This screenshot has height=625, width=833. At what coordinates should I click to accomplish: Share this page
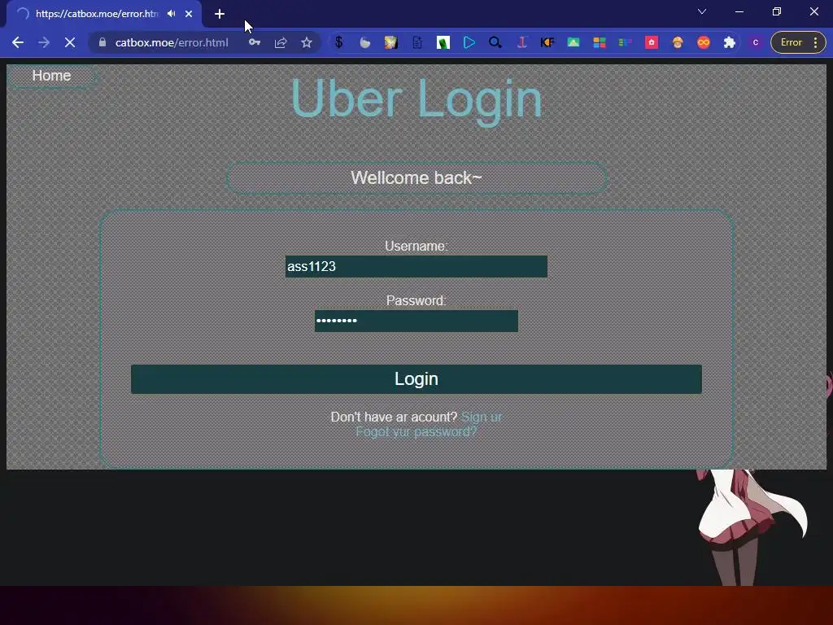coord(281,42)
